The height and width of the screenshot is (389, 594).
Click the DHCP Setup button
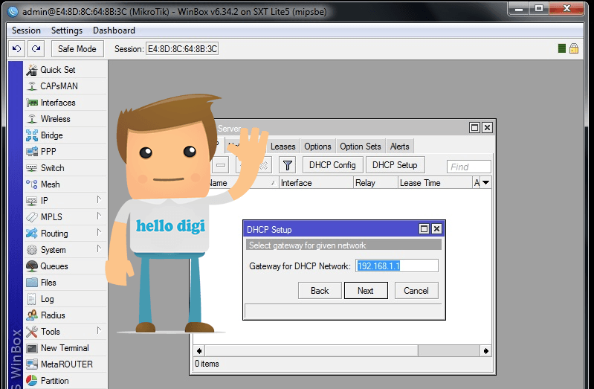click(x=395, y=165)
